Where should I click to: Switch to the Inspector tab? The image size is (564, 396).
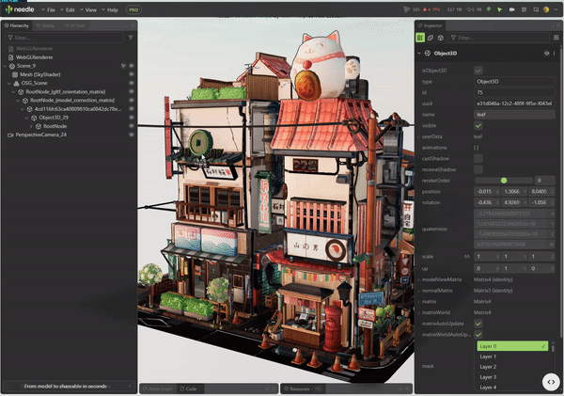coord(431,25)
